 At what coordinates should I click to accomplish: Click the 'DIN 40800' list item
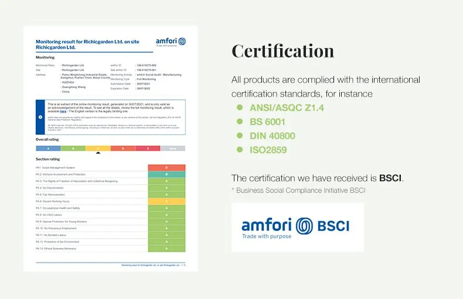(x=273, y=136)
